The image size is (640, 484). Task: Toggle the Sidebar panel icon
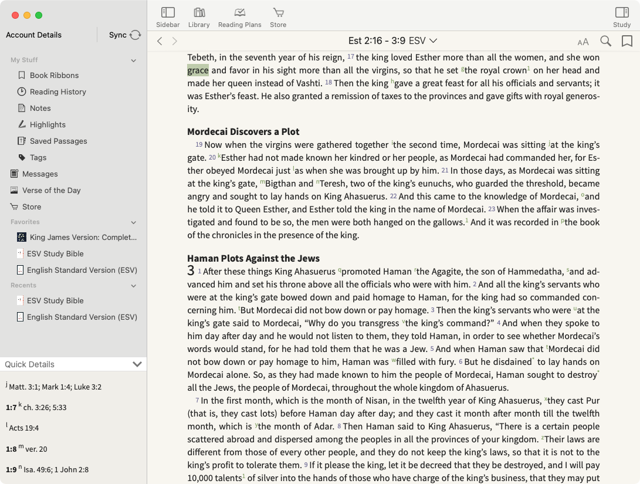(168, 18)
